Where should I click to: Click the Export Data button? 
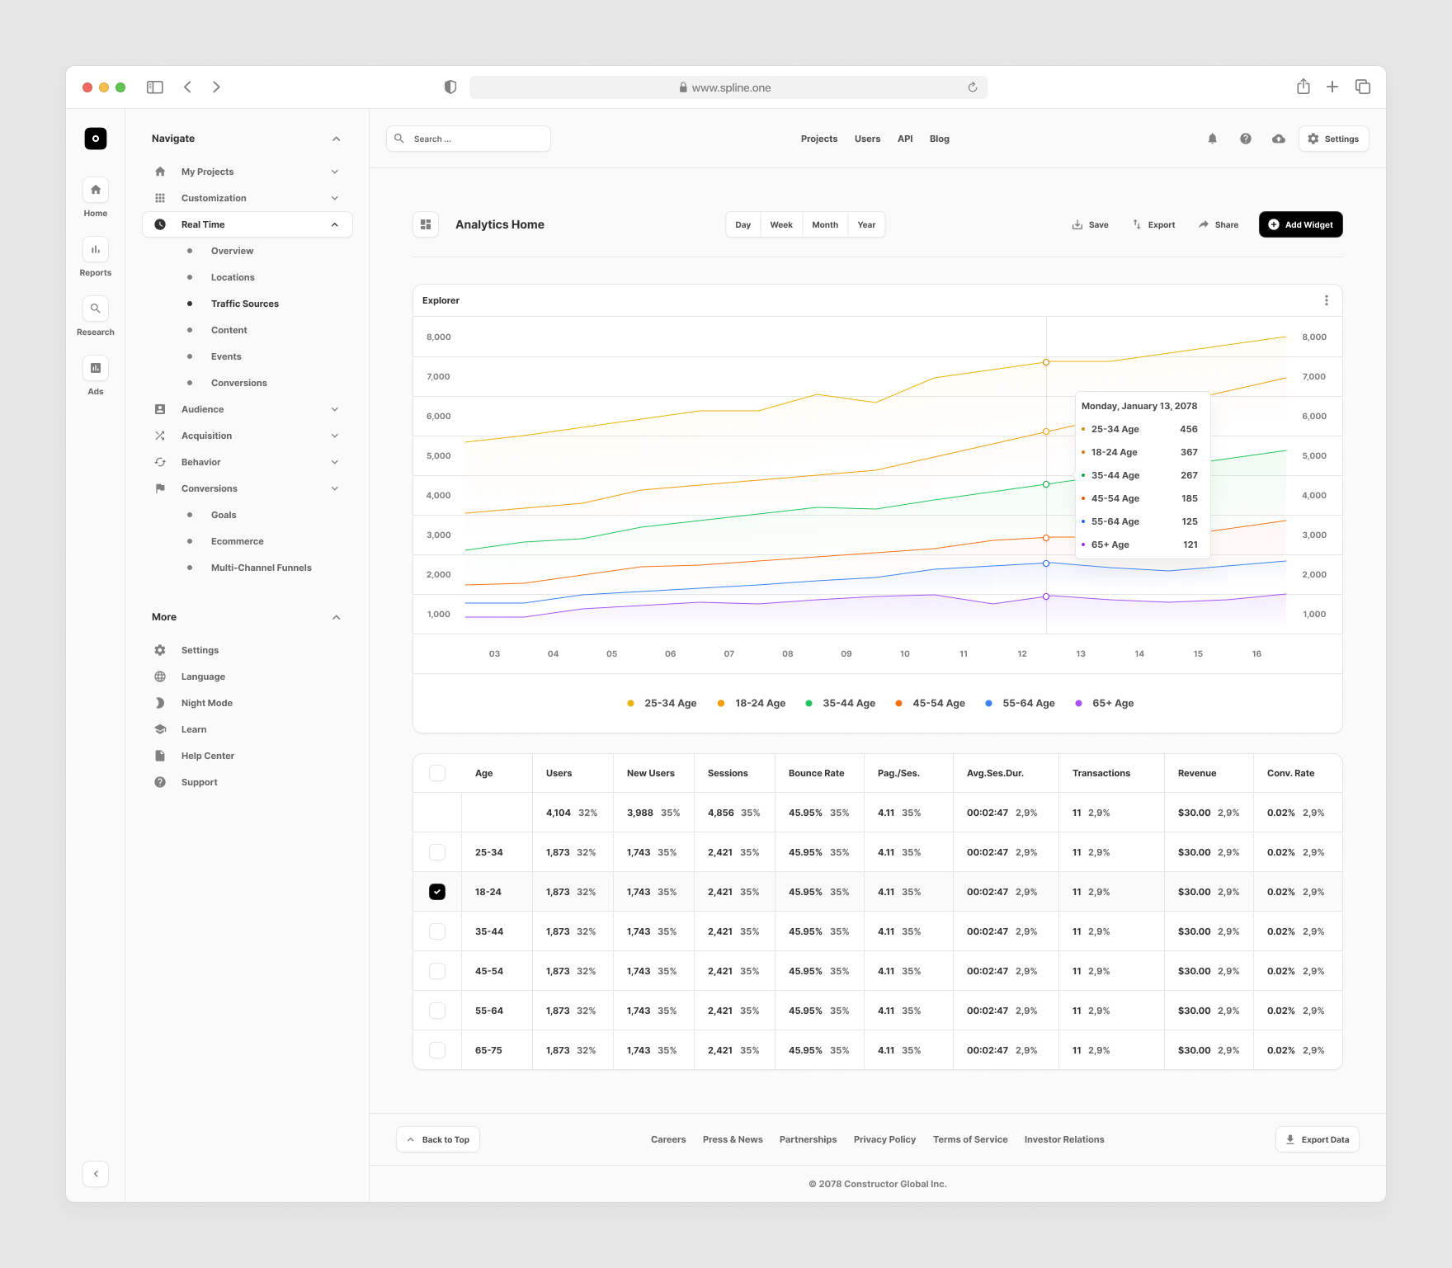(1318, 1139)
